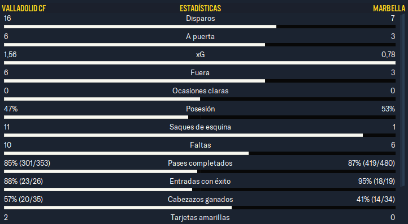Viewport: 408px width, 224px height.
Task: Click the Posesión comparison bar
Action: [199, 117]
